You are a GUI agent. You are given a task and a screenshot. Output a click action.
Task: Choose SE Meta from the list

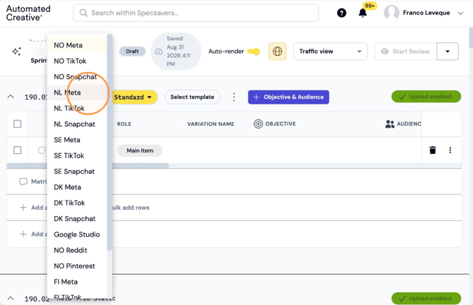tap(77, 140)
